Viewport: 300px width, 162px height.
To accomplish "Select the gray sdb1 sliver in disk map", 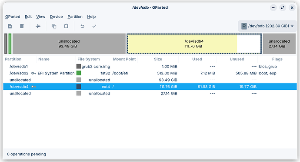I will click(x=6, y=44).
